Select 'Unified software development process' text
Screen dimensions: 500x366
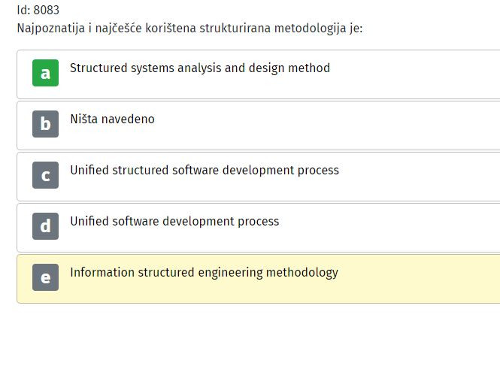[174, 221]
